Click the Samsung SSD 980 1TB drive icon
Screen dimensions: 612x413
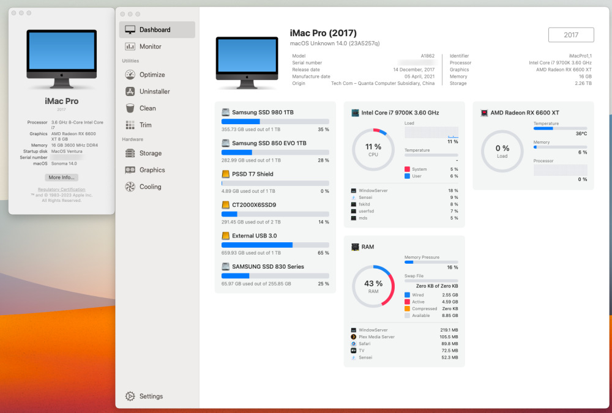(226, 112)
